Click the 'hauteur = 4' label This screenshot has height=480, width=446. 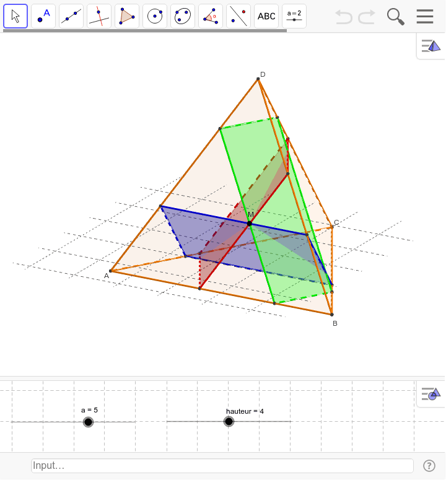point(245,411)
